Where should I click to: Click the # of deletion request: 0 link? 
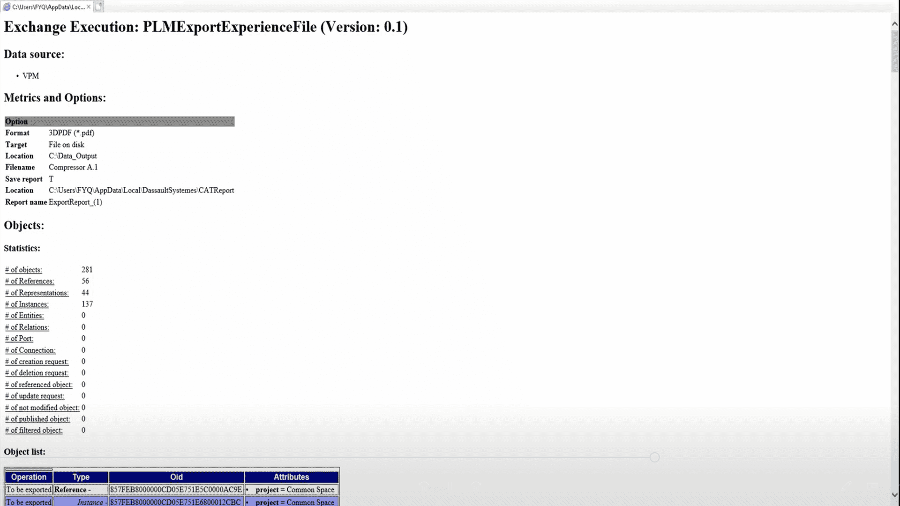pos(36,372)
